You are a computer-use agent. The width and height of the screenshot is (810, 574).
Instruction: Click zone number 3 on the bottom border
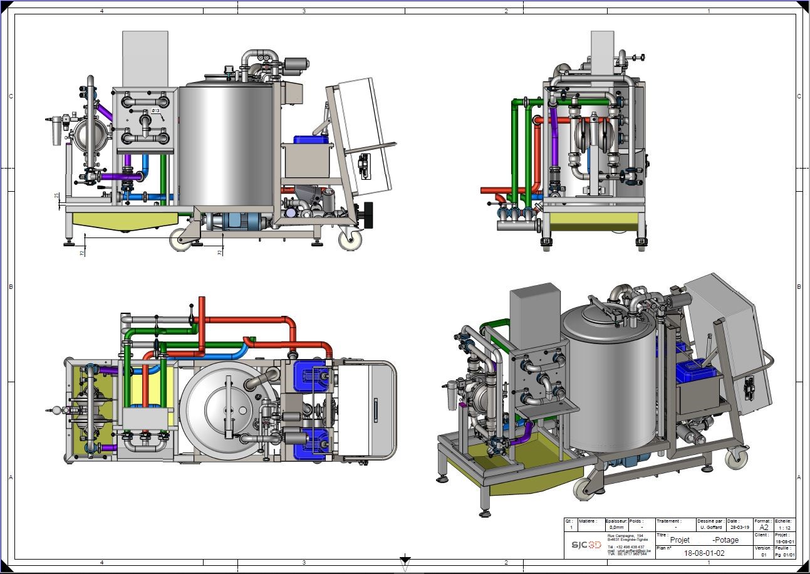click(x=304, y=563)
